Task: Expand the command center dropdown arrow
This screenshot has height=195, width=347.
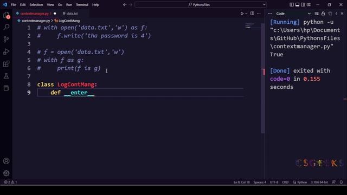Action: coord(264,5)
